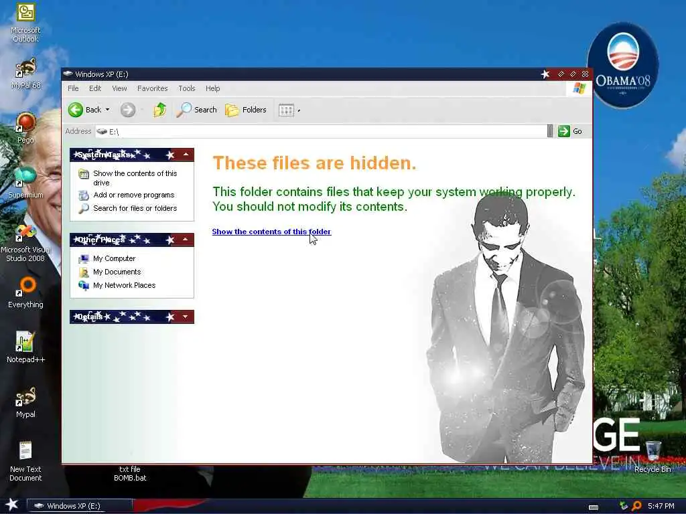
Task: Select the New Text Document file
Action: pos(25,450)
